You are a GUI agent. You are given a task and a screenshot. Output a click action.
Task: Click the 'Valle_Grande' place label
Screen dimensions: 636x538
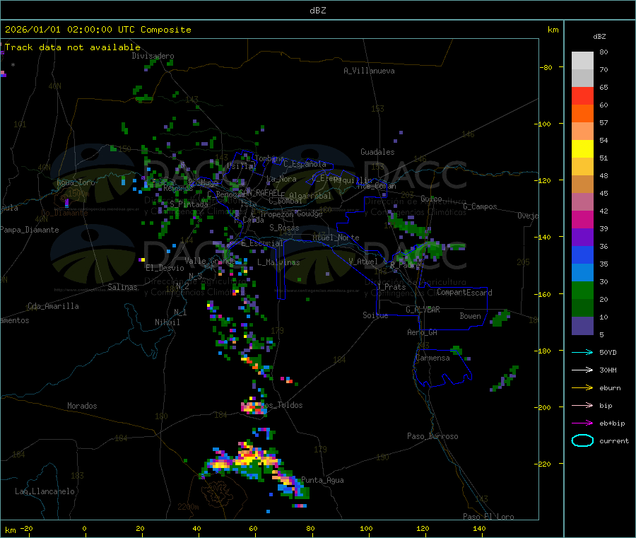(x=210, y=261)
